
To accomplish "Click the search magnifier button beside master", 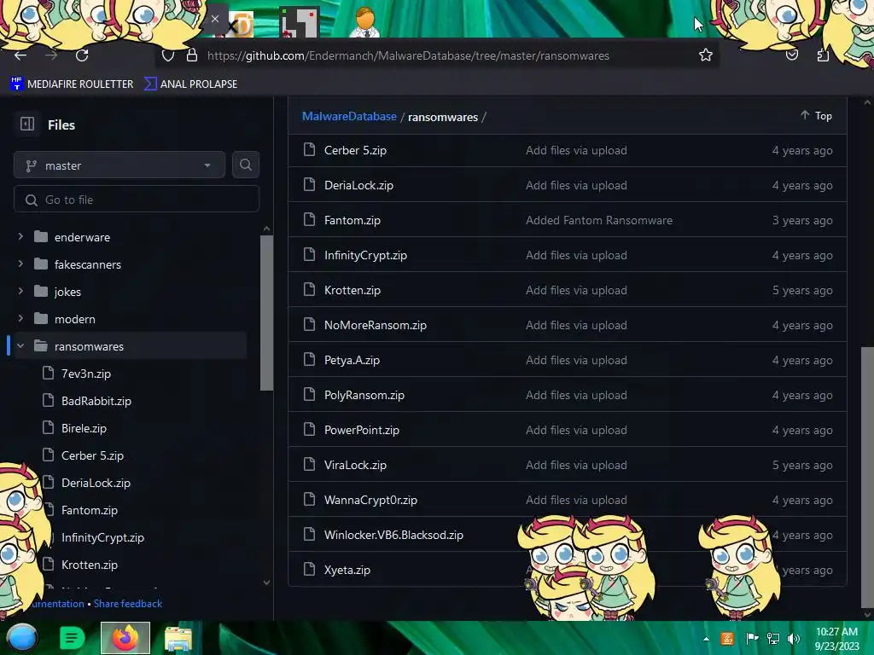I will pyautogui.click(x=245, y=165).
